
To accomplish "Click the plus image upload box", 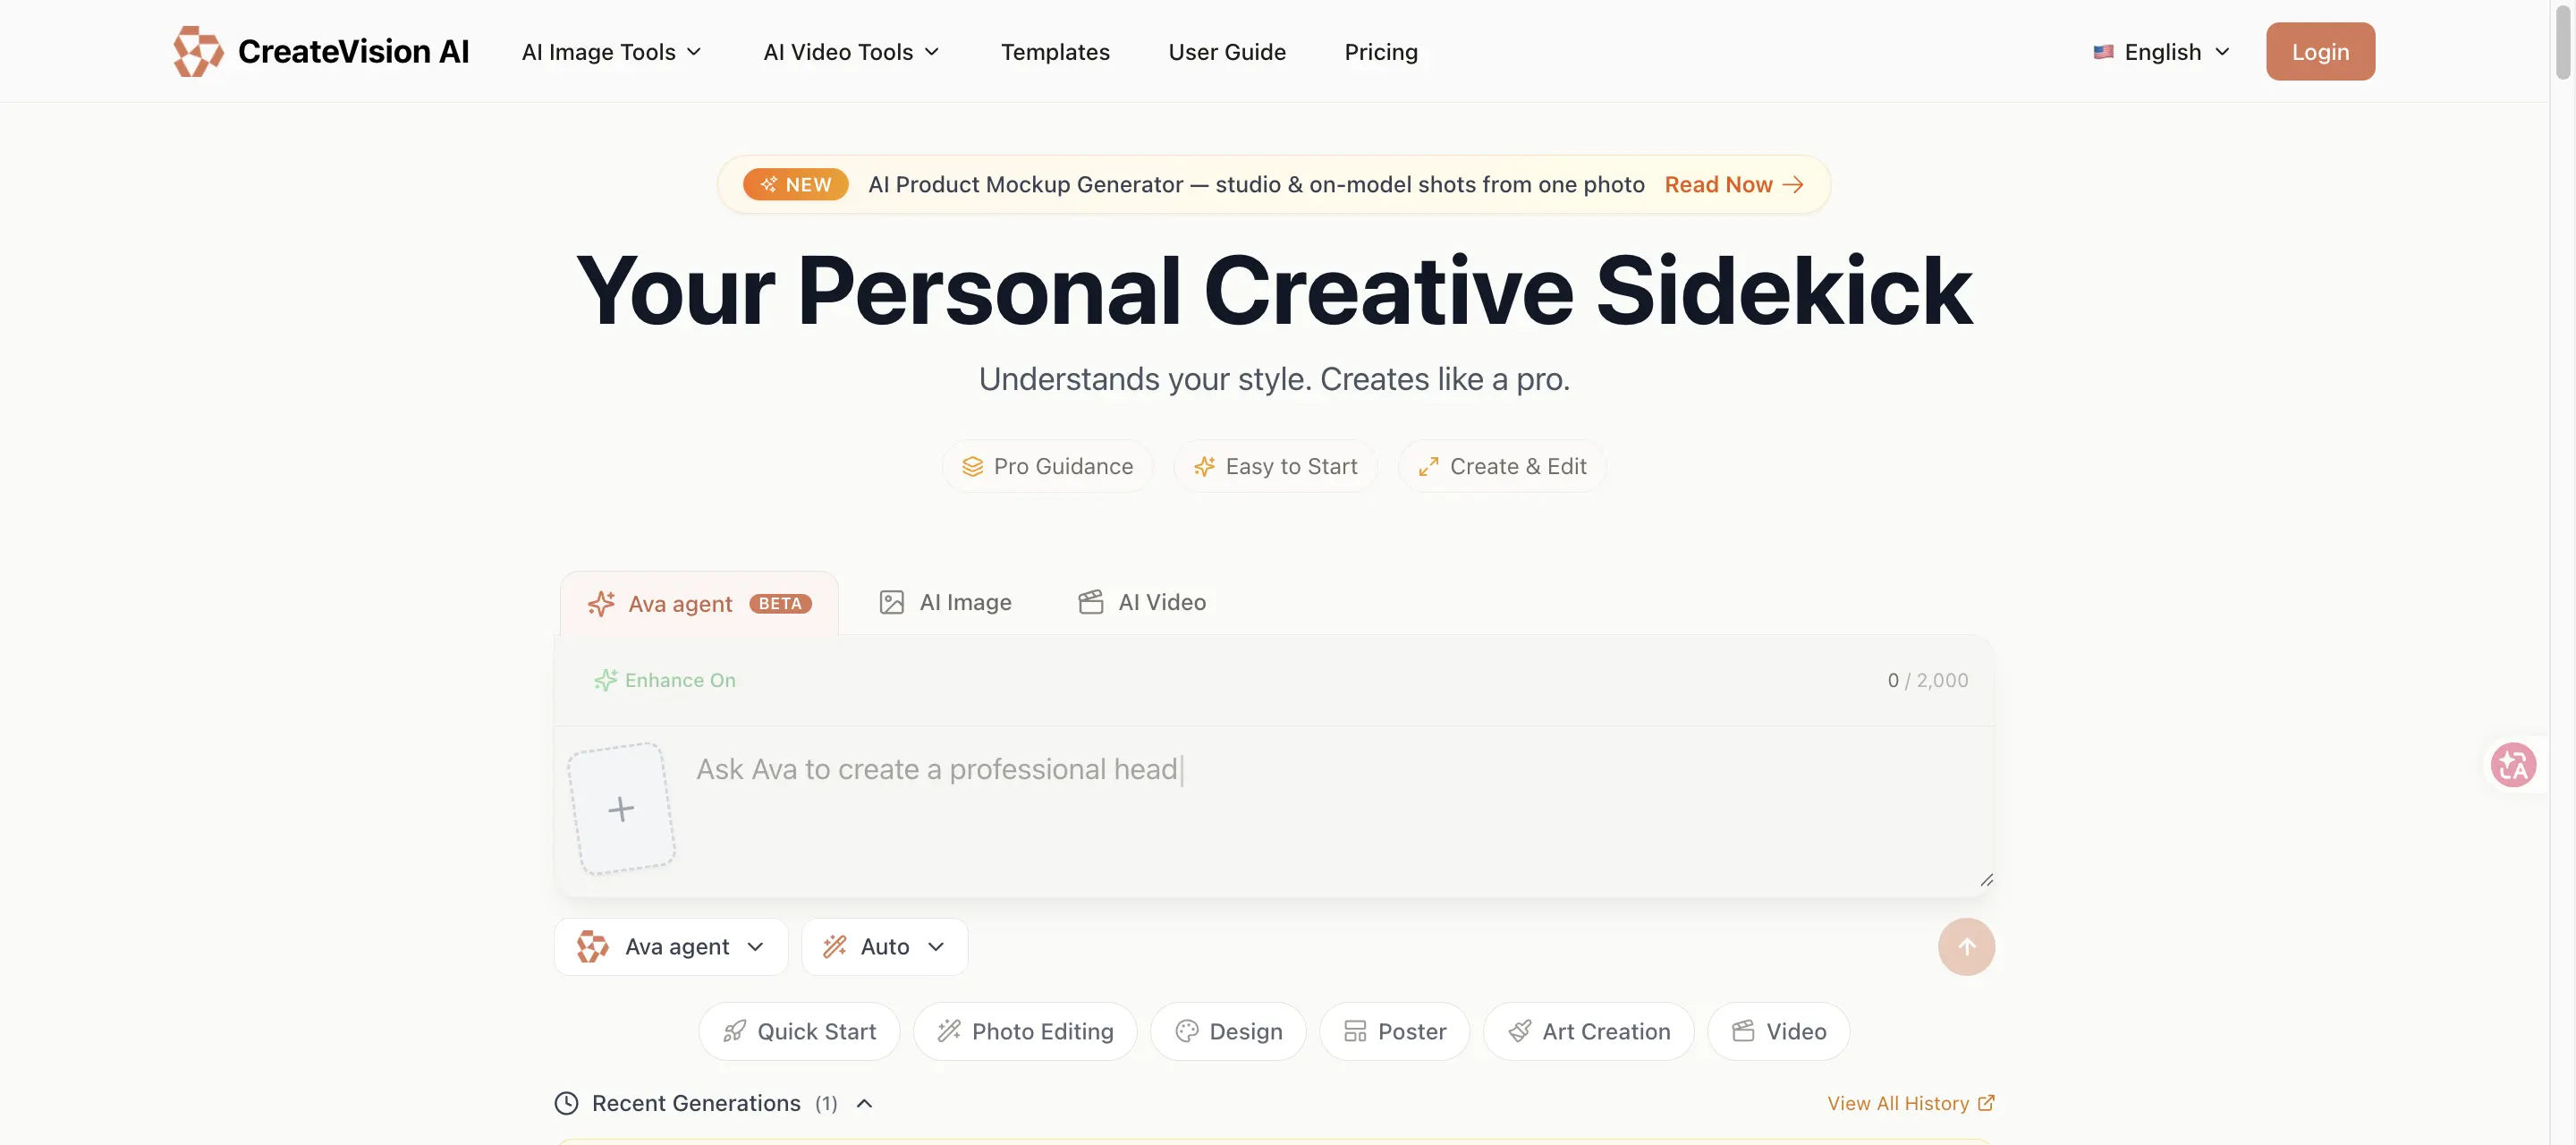I will (x=621, y=808).
